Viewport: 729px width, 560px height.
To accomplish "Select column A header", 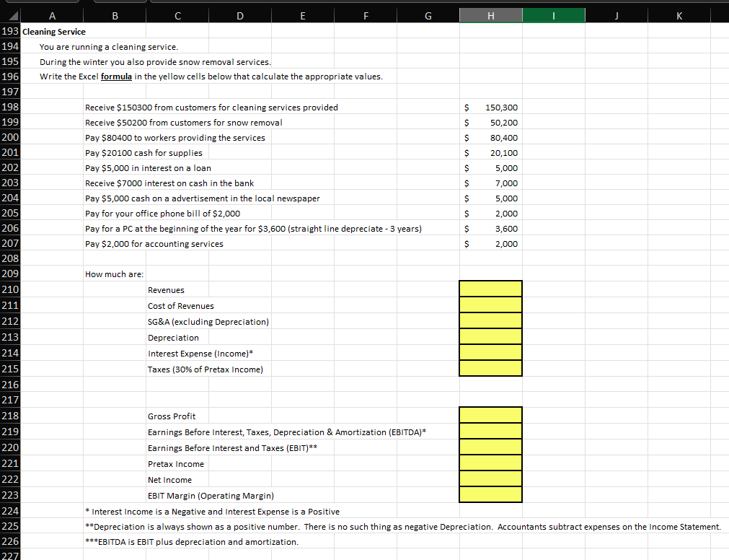I will [52, 16].
